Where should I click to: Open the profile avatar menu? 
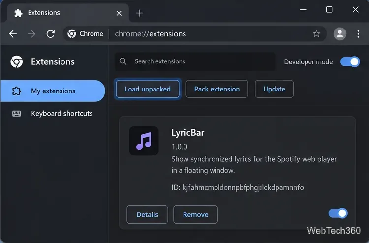(x=340, y=34)
